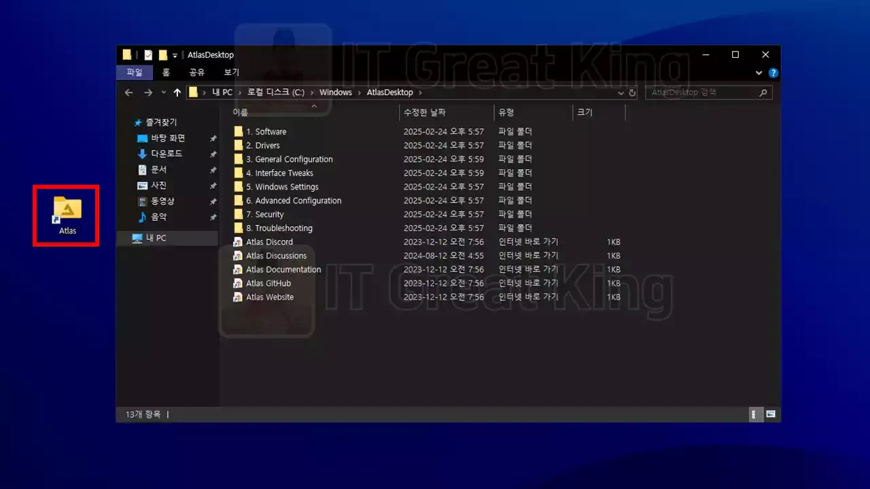Select 문서 in the navigation pane
The height and width of the screenshot is (489, 870).
158,170
